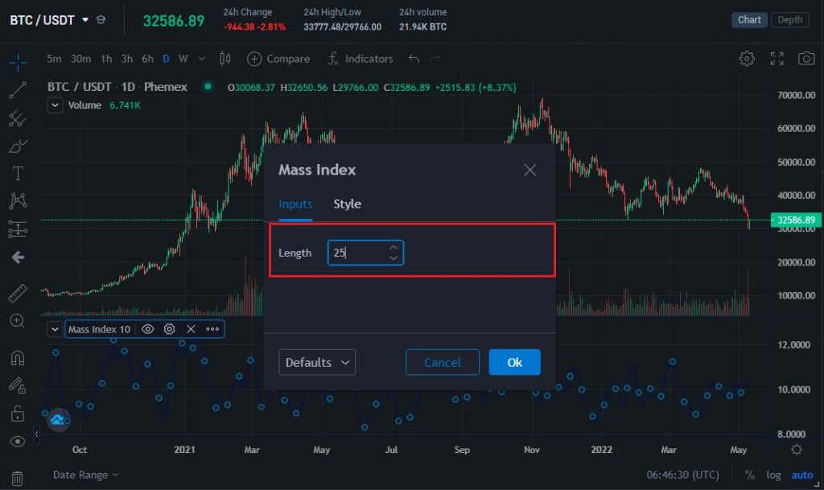Screen dimensions: 824x490
Task: Take a chart snapshot with the camera icon
Action: coord(806,59)
